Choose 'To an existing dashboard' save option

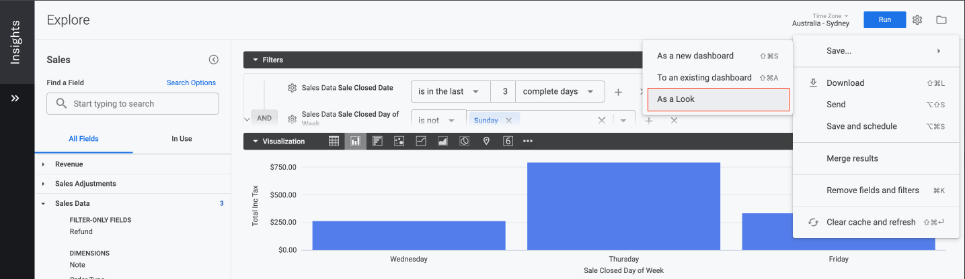pyautogui.click(x=718, y=77)
